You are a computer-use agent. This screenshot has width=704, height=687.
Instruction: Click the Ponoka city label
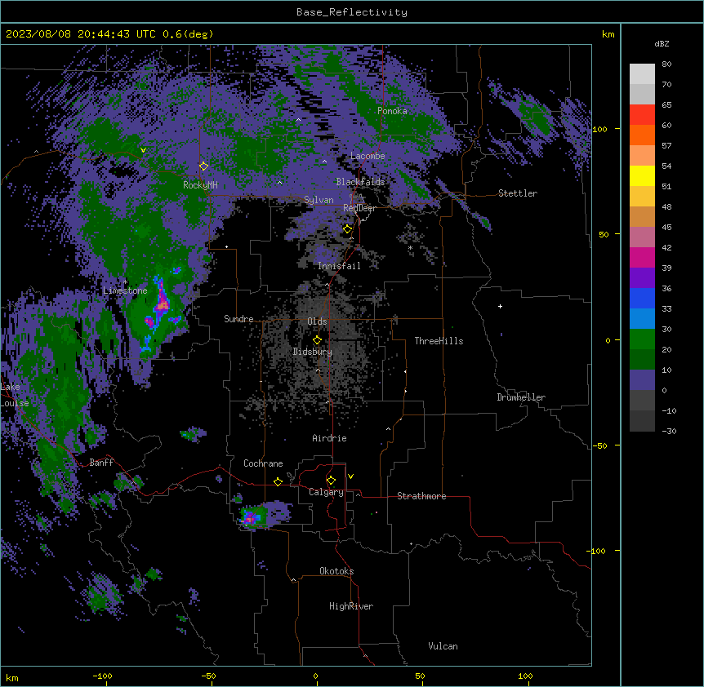[x=392, y=111]
